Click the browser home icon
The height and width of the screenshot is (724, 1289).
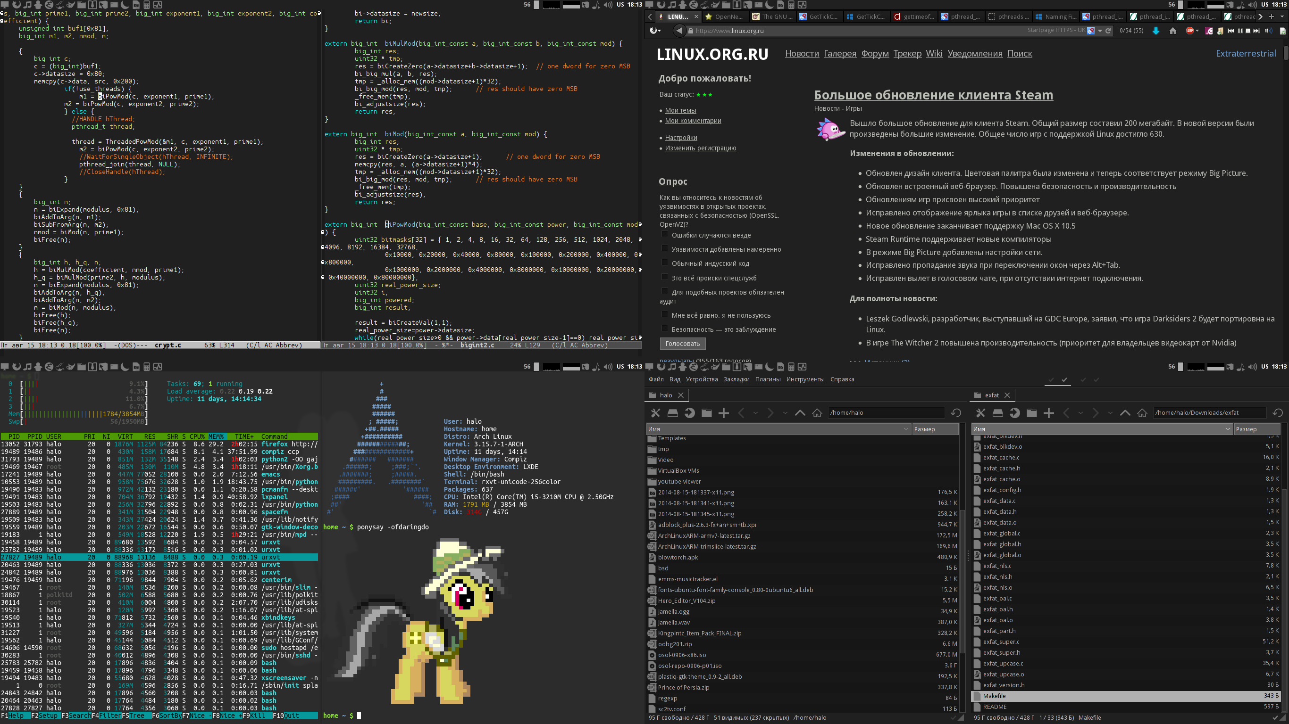pyautogui.click(x=1173, y=31)
